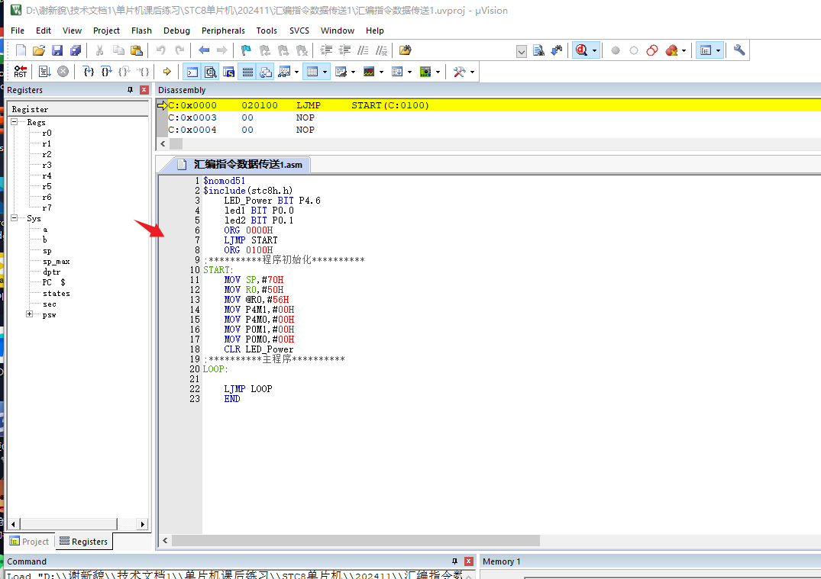Click the editor horizontal scrollbar thumb
Screen dimensions: 821x579
tap(356, 540)
